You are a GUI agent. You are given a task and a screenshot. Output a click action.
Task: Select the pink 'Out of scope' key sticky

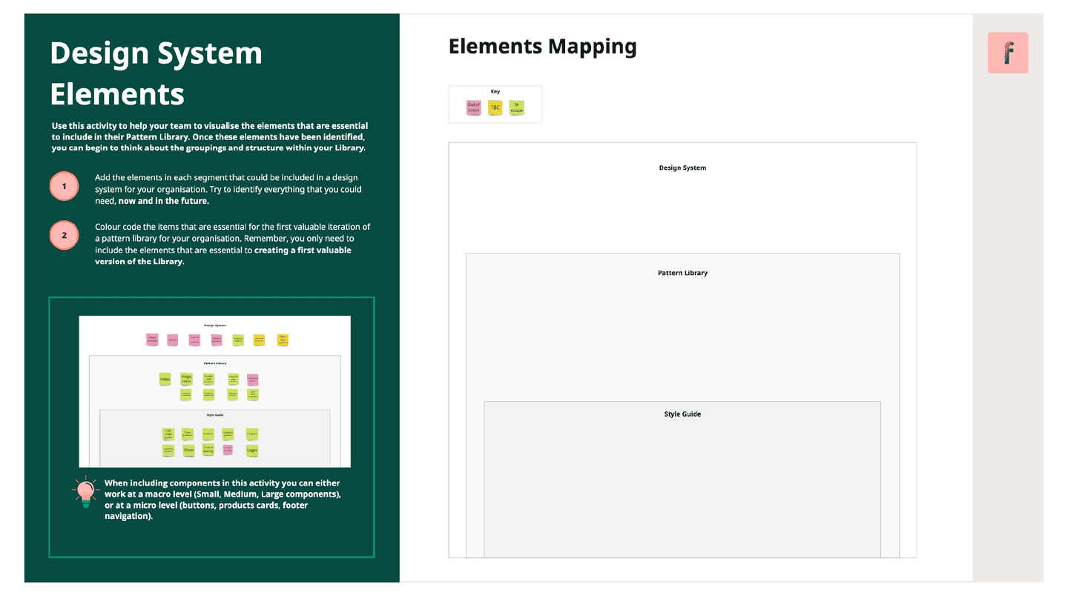click(473, 107)
